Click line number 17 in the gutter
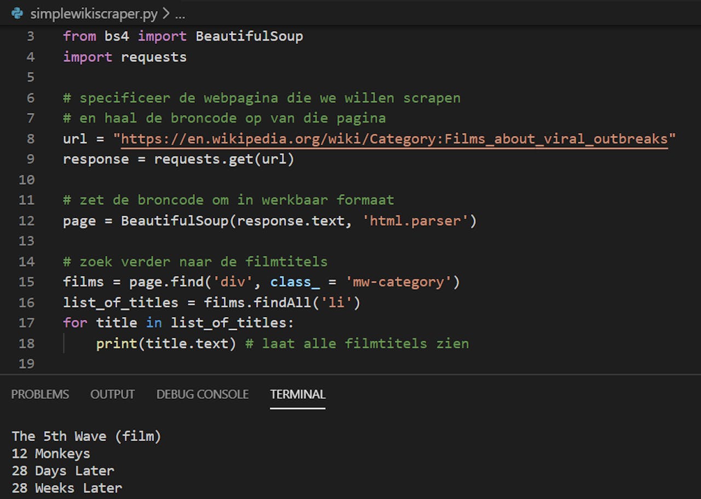This screenshot has height=499, width=701. click(26, 323)
